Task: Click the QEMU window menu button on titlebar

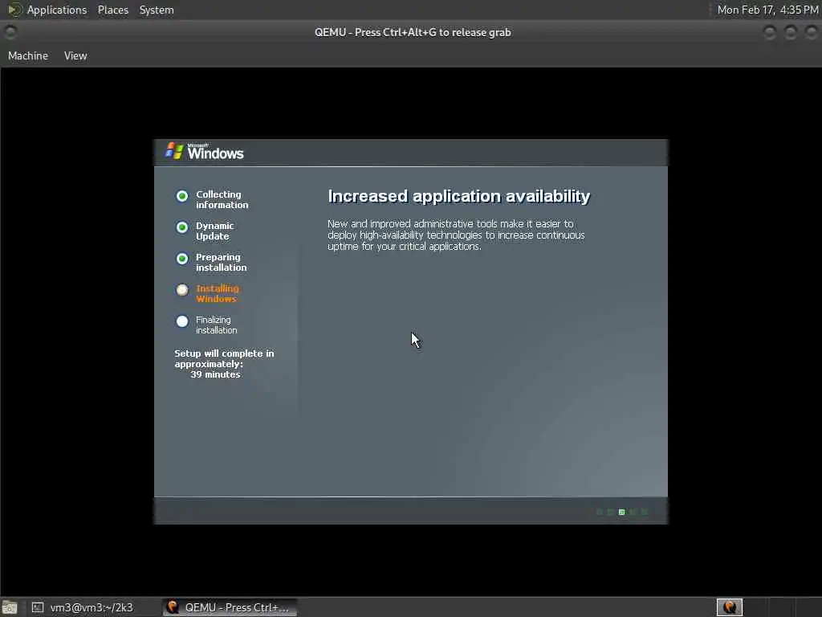Action: 10,32
